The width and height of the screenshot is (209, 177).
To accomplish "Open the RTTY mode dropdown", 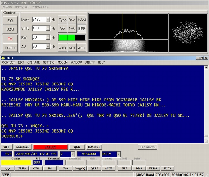I will point(118,154).
